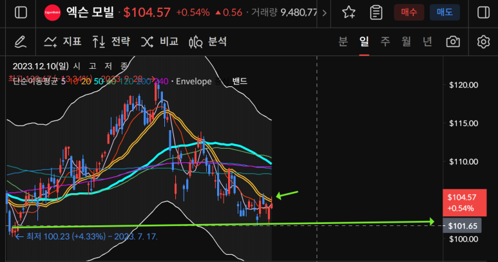The height and width of the screenshot is (262, 498).
Task: Click the 밴드 band label
Action: (x=240, y=81)
